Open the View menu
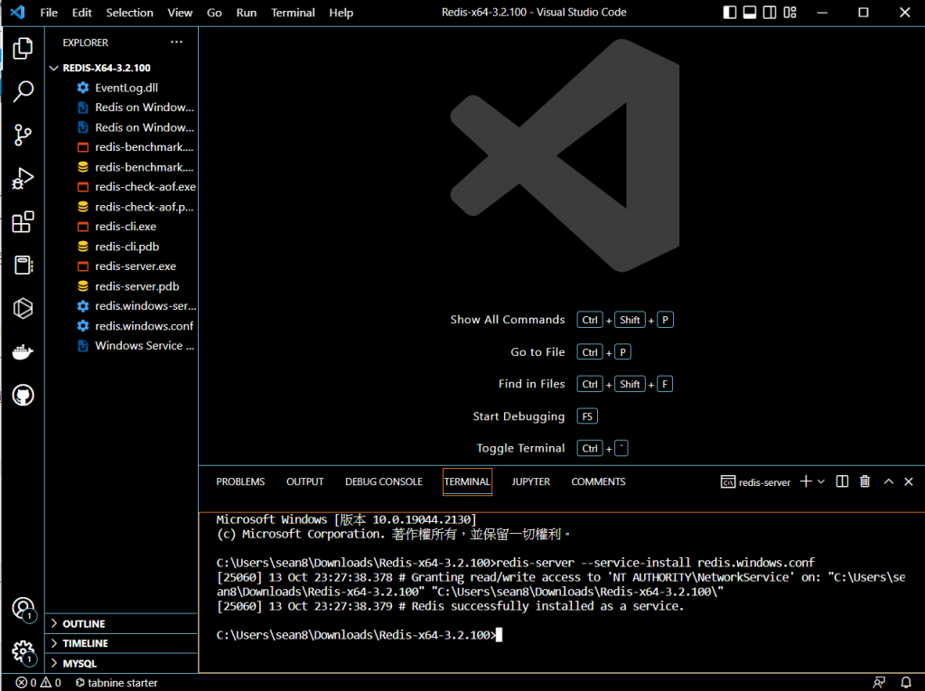This screenshot has height=691, width=925. click(180, 13)
